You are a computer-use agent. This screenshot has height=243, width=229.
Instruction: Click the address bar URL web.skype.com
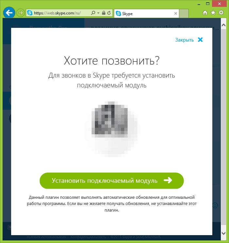[57, 13]
